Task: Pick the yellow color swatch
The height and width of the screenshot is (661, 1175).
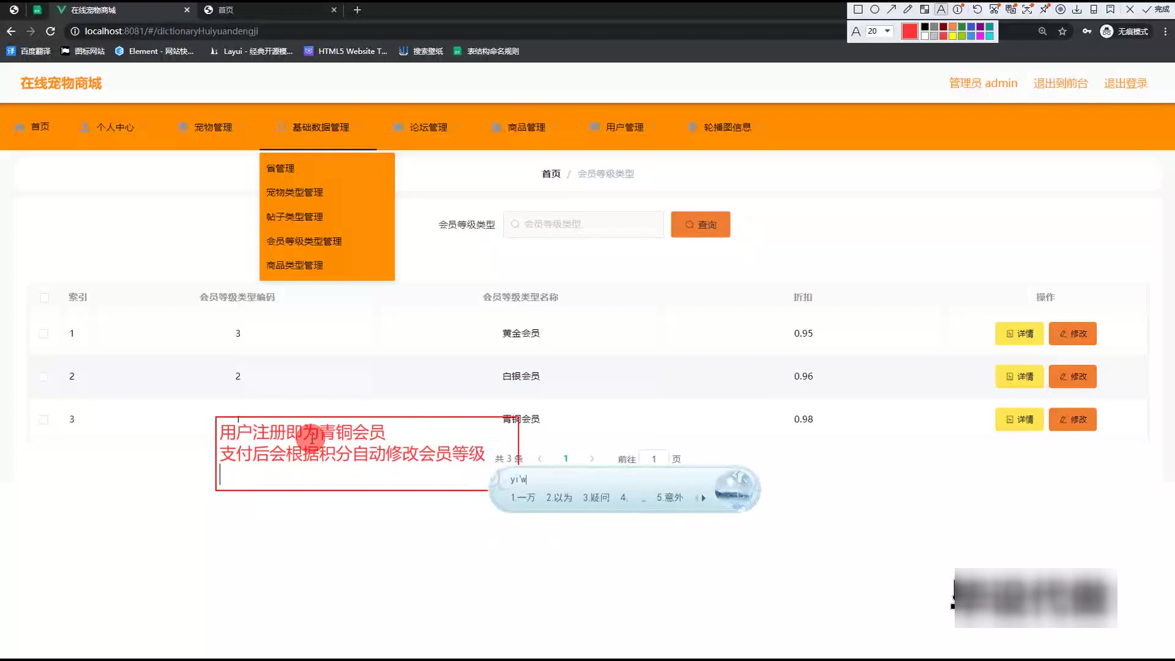Action: click(x=952, y=36)
